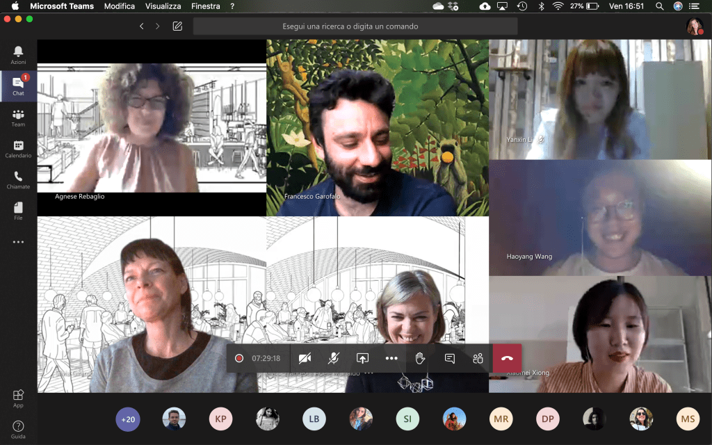Toggle the camera on
This screenshot has height=445, width=712.
[x=305, y=358]
